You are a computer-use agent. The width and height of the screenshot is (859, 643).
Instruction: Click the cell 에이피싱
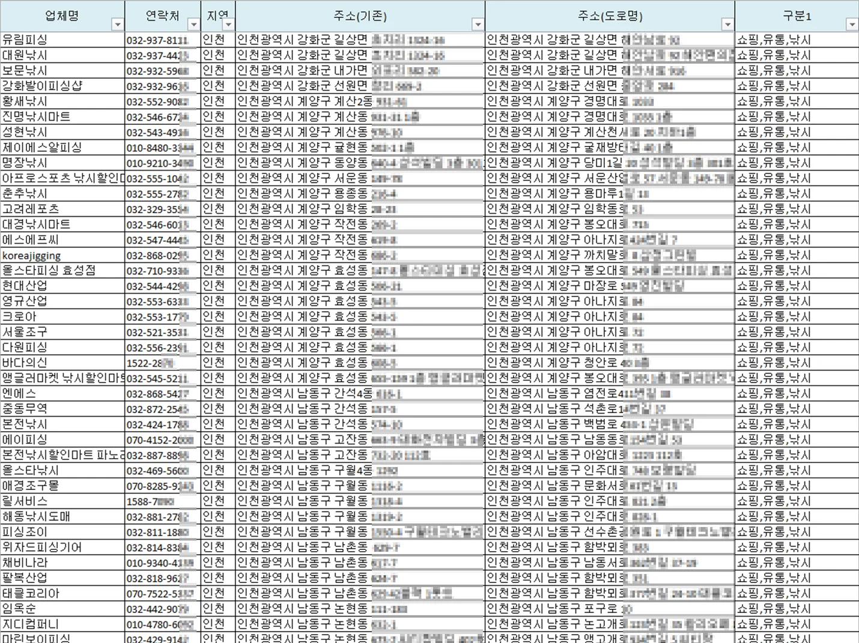click(62, 439)
